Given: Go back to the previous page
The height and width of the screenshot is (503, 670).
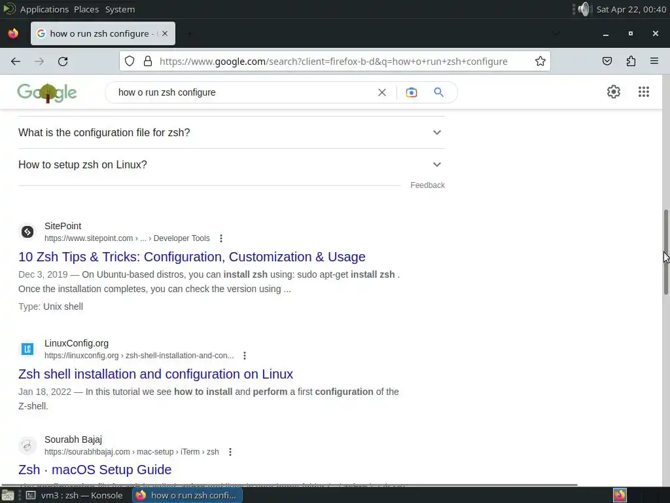Looking at the screenshot, I should [x=16, y=61].
